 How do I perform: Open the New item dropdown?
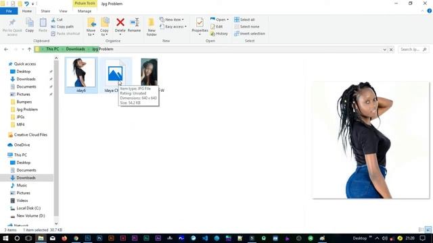coord(171,20)
